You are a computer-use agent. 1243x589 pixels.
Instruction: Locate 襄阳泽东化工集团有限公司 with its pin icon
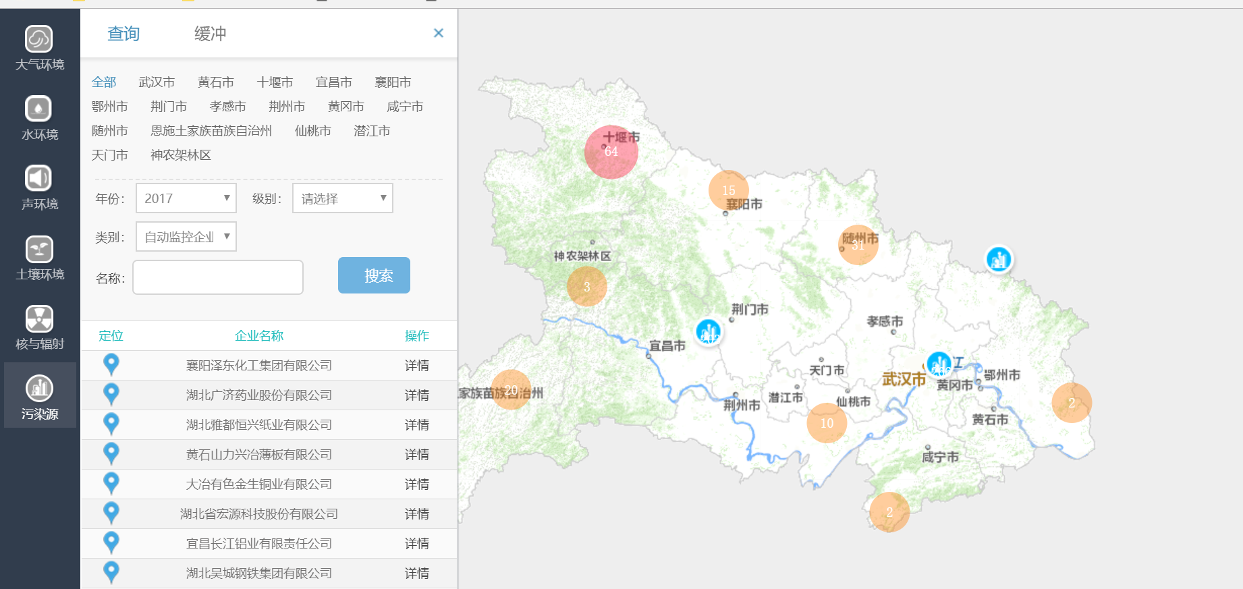click(x=111, y=365)
